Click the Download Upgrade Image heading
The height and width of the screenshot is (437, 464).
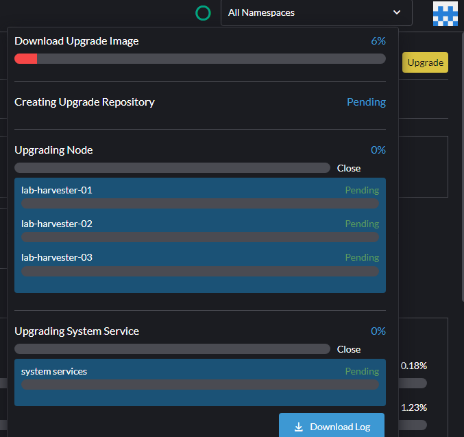click(76, 41)
